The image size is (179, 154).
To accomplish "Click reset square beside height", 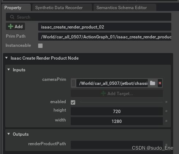I will coord(166,111).
